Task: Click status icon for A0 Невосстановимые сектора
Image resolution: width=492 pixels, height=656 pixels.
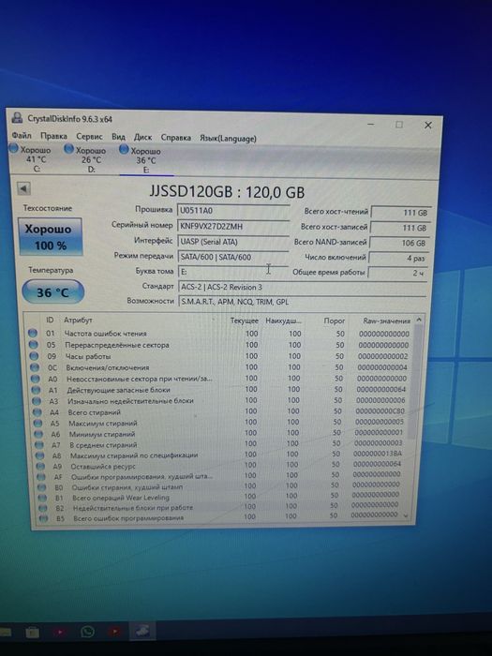Action: point(36,379)
